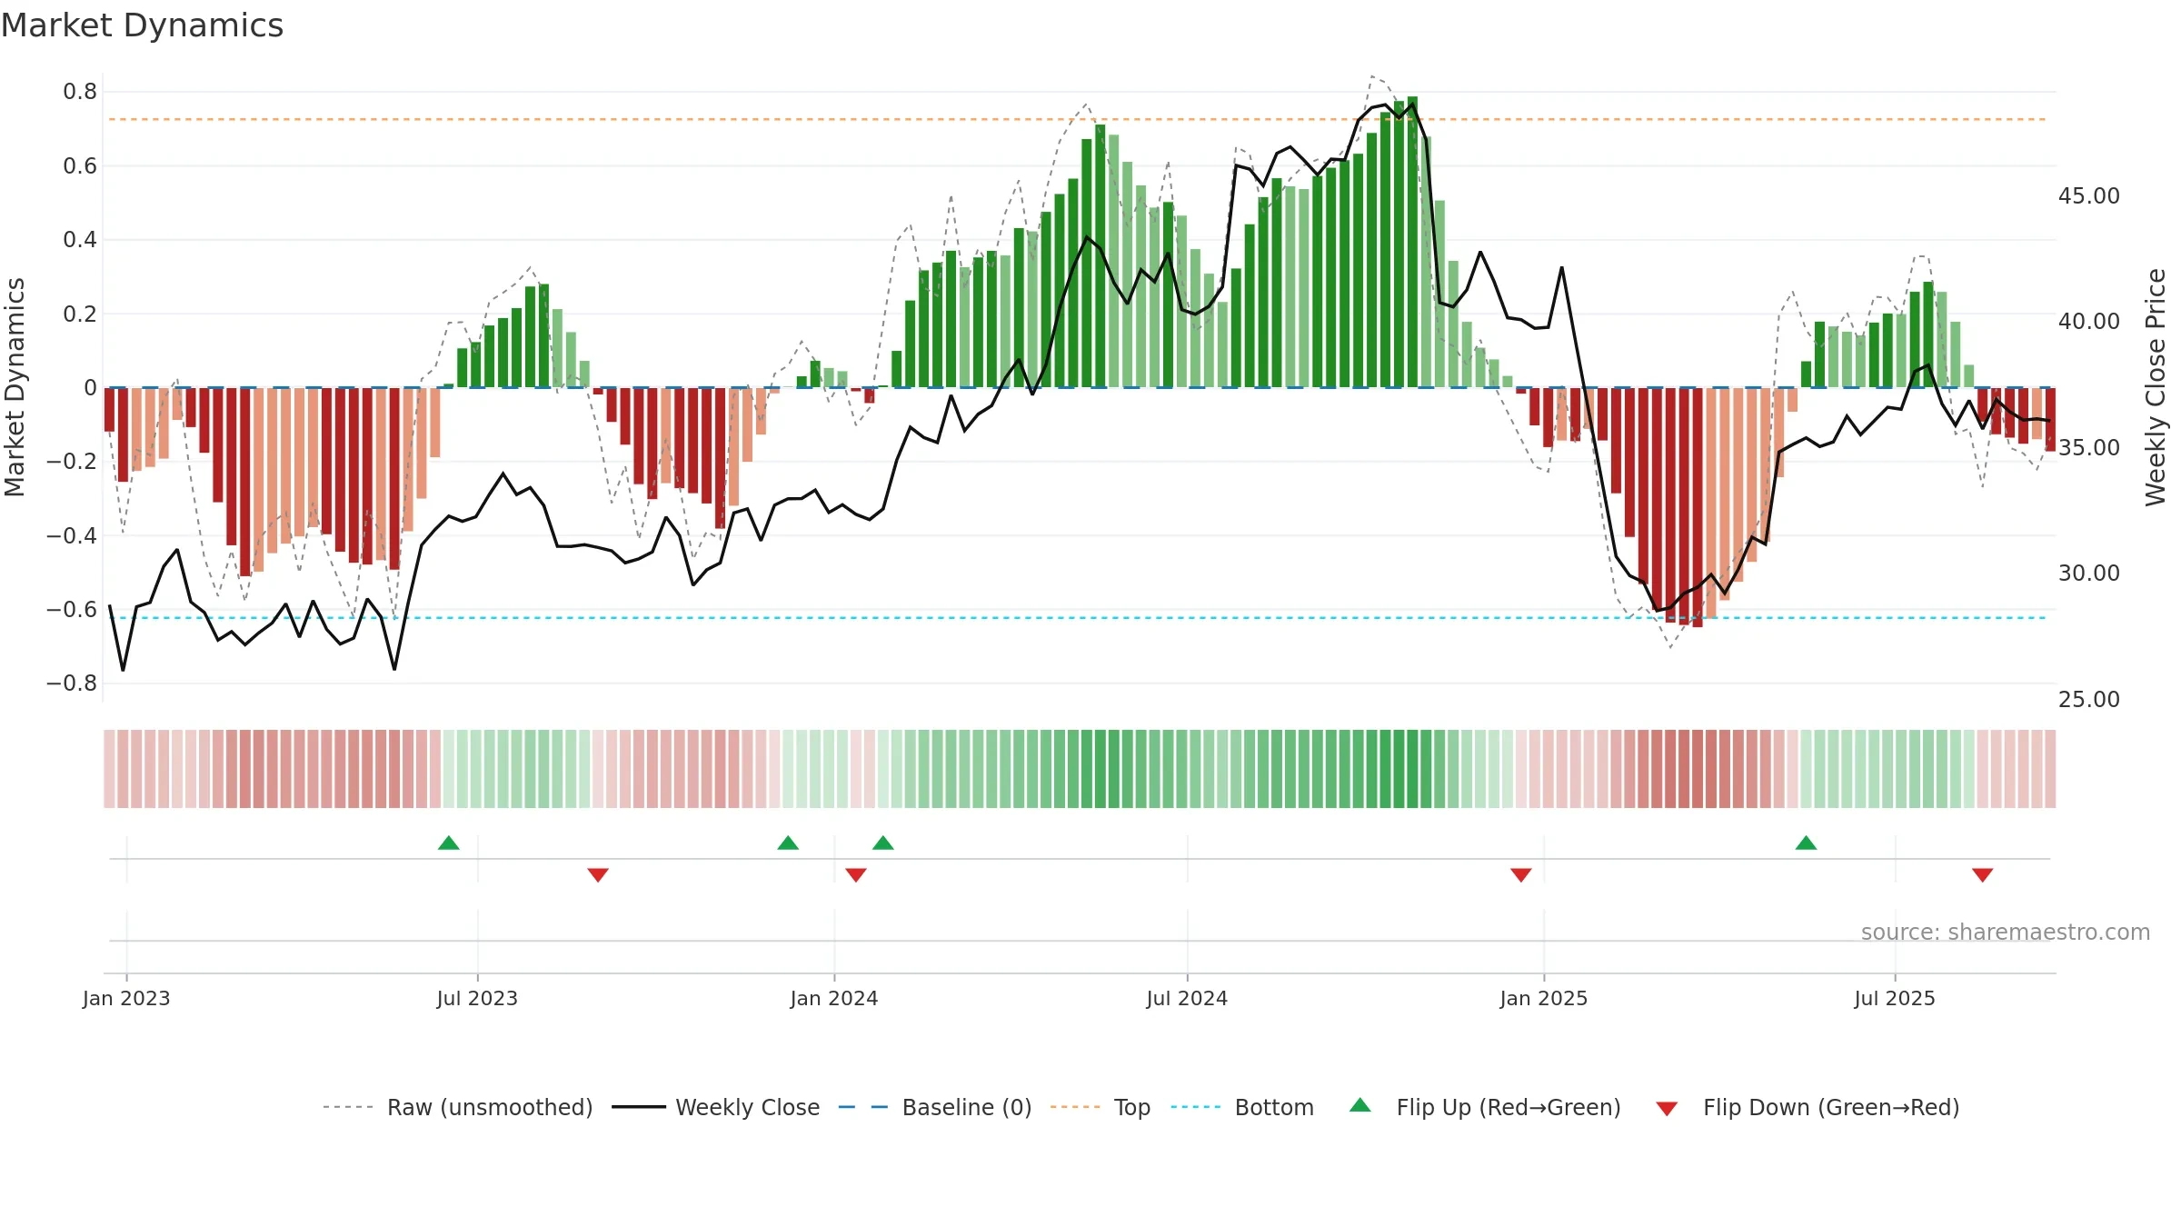Click the −0.6 left axis tick label
2181x1227 pixels.
click(x=72, y=609)
